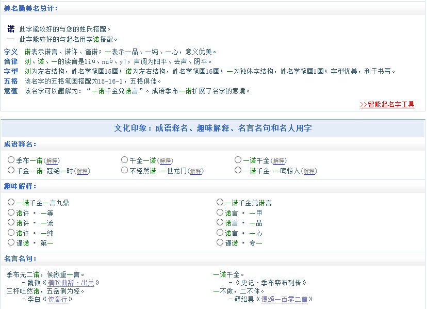Pick the 诺许 · 一等 radio button
The image size is (427, 309).
(x=11, y=212)
